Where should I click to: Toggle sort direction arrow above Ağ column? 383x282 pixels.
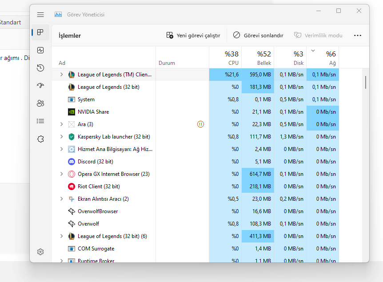coord(313,51)
